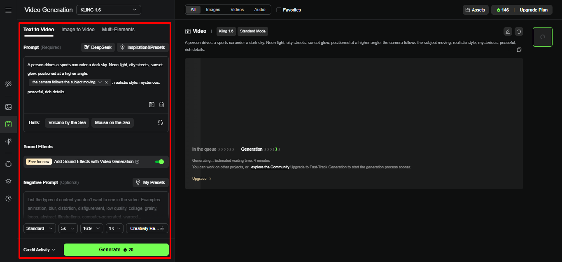
Task: Select the Videos filter tab
Action: 237,9
